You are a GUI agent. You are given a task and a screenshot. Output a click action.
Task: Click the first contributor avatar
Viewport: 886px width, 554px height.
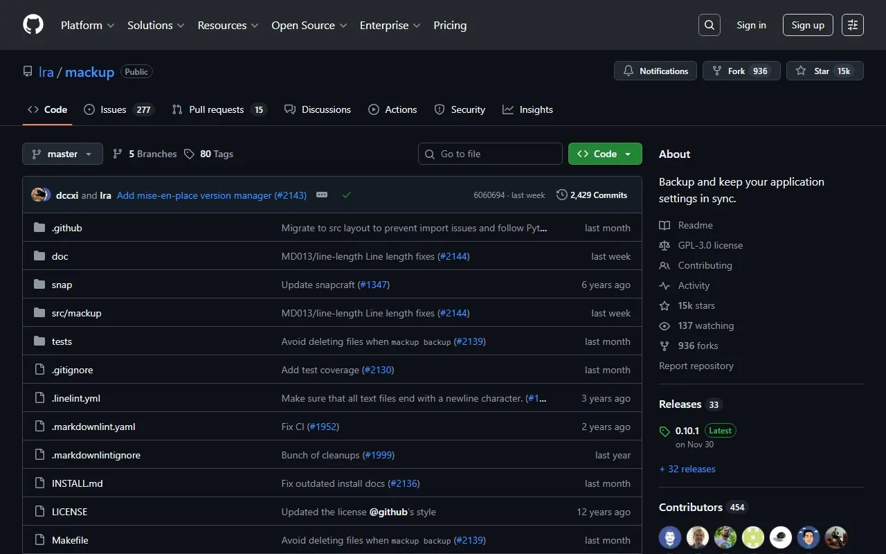click(670, 537)
